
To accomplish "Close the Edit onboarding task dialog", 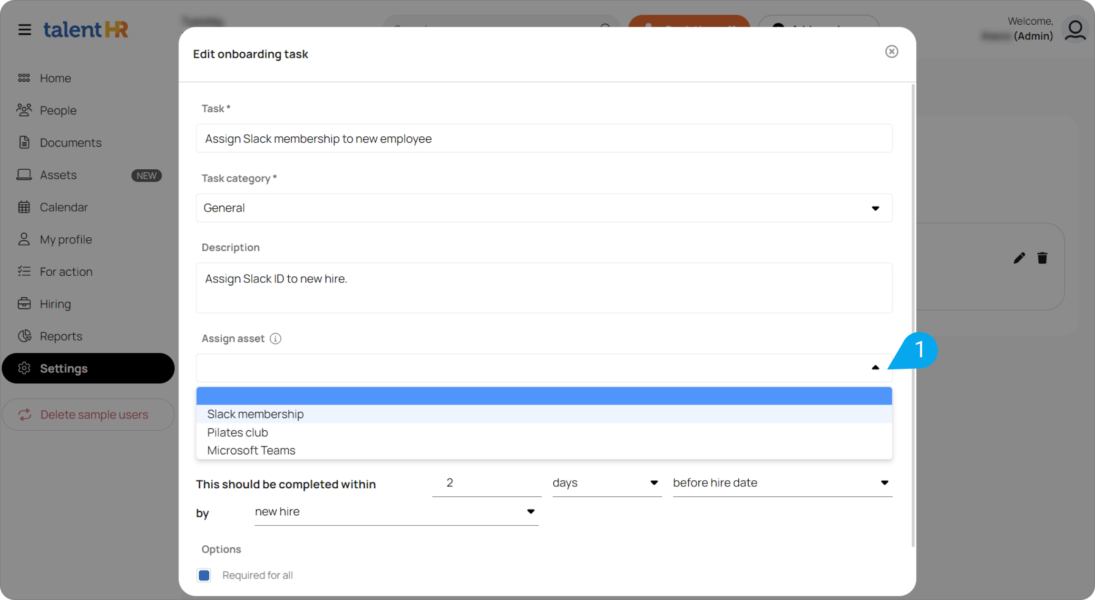I will click(891, 51).
